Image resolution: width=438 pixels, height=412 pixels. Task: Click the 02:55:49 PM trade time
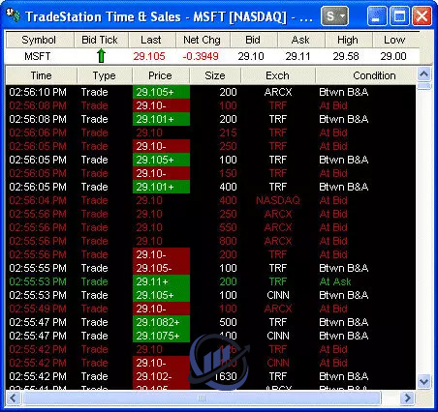click(38, 309)
